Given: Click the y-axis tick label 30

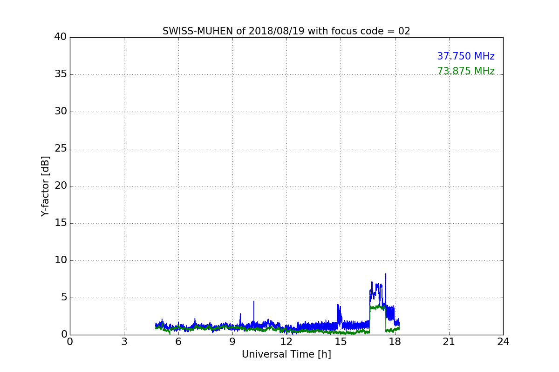Looking at the screenshot, I should click(x=61, y=112).
